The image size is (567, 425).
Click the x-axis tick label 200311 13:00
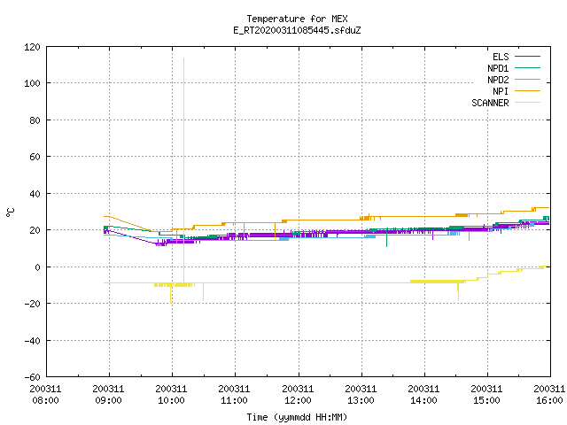click(361, 395)
